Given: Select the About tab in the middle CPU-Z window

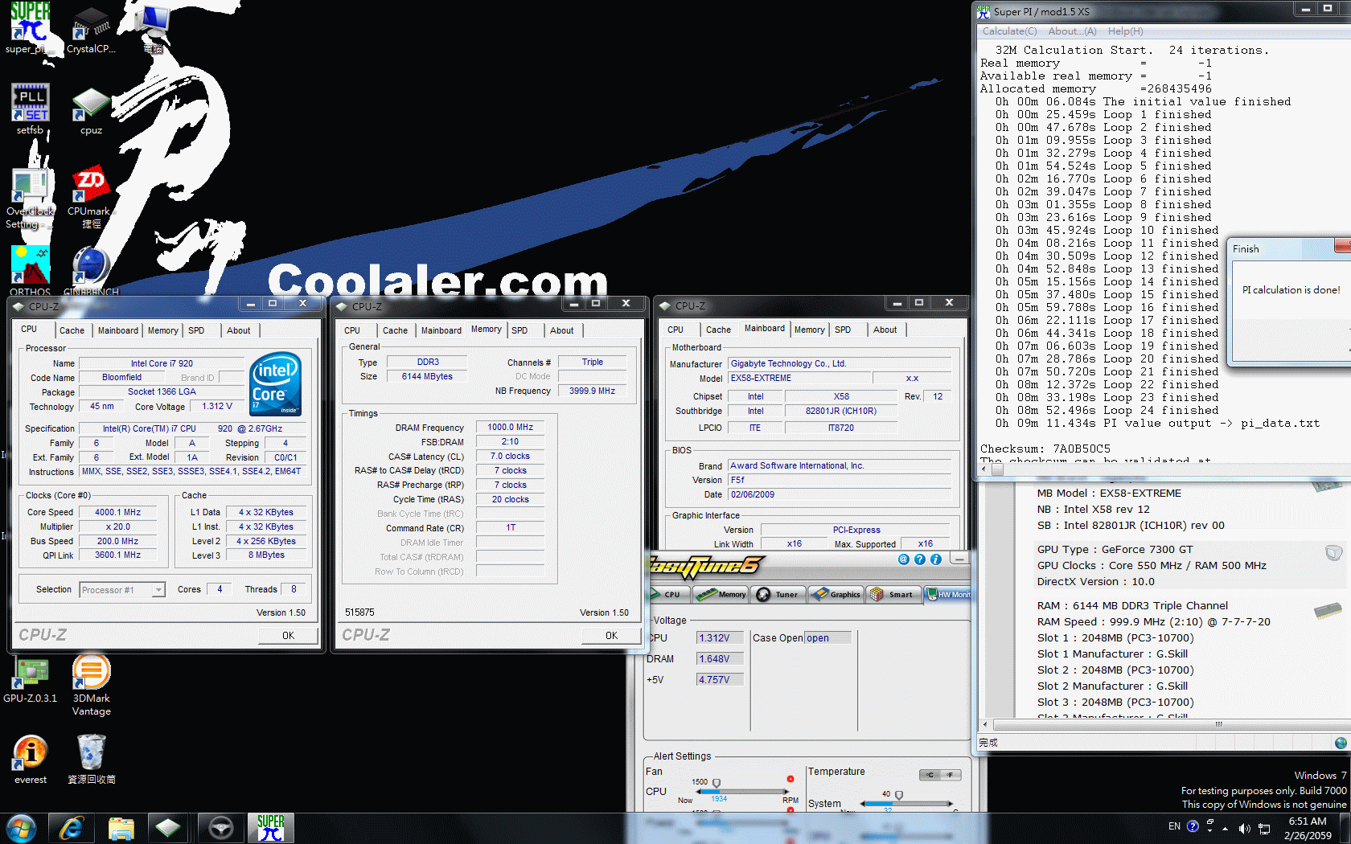Looking at the screenshot, I should pyautogui.click(x=562, y=330).
